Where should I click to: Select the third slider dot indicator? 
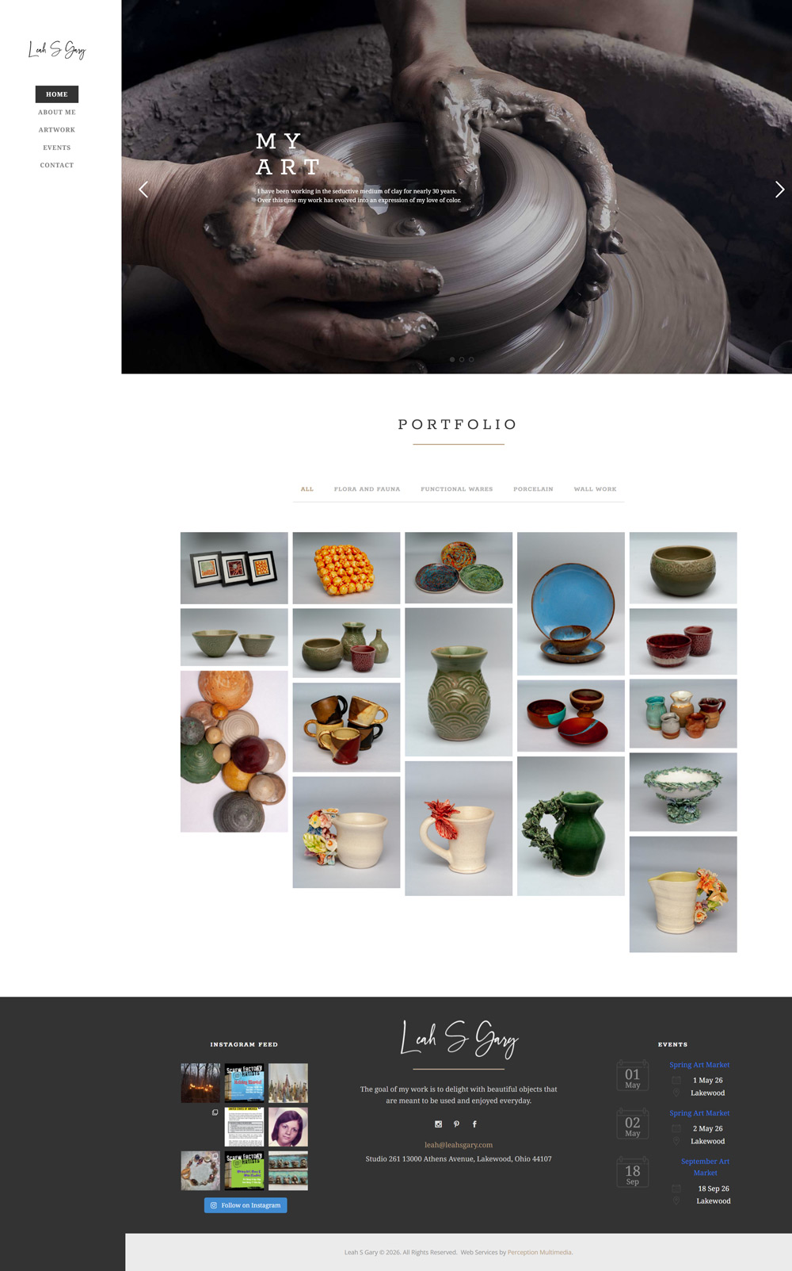click(x=471, y=359)
